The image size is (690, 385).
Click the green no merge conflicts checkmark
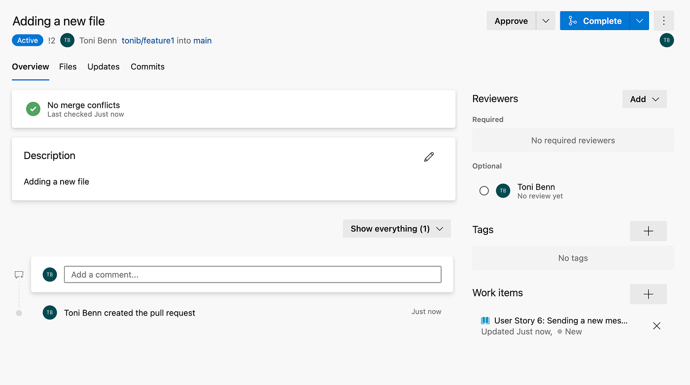(33, 109)
